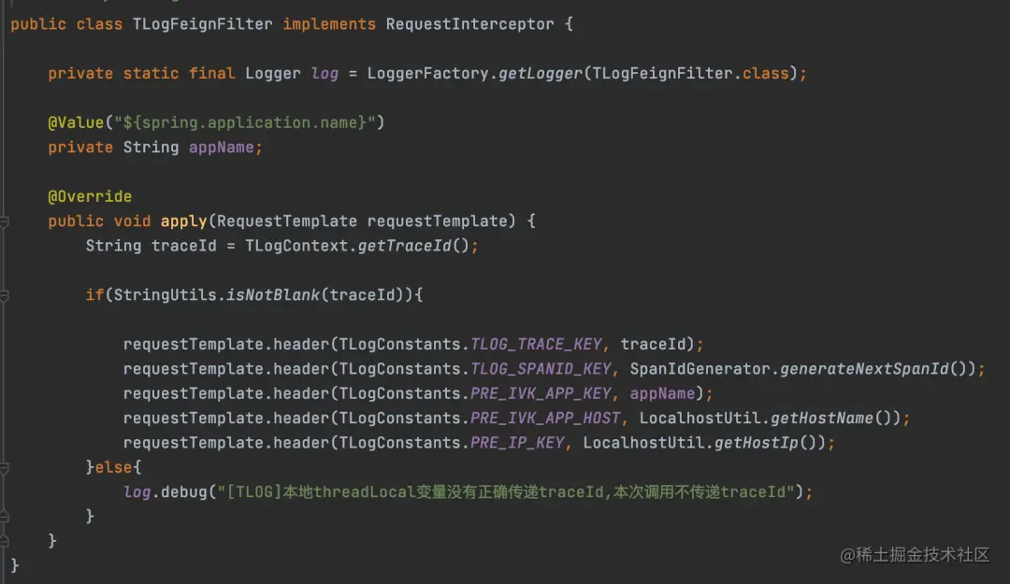Screen dimensions: 1010x584
Task: Click StringUtils in the if condition
Action: pyautogui.click(x=165, y=295)
